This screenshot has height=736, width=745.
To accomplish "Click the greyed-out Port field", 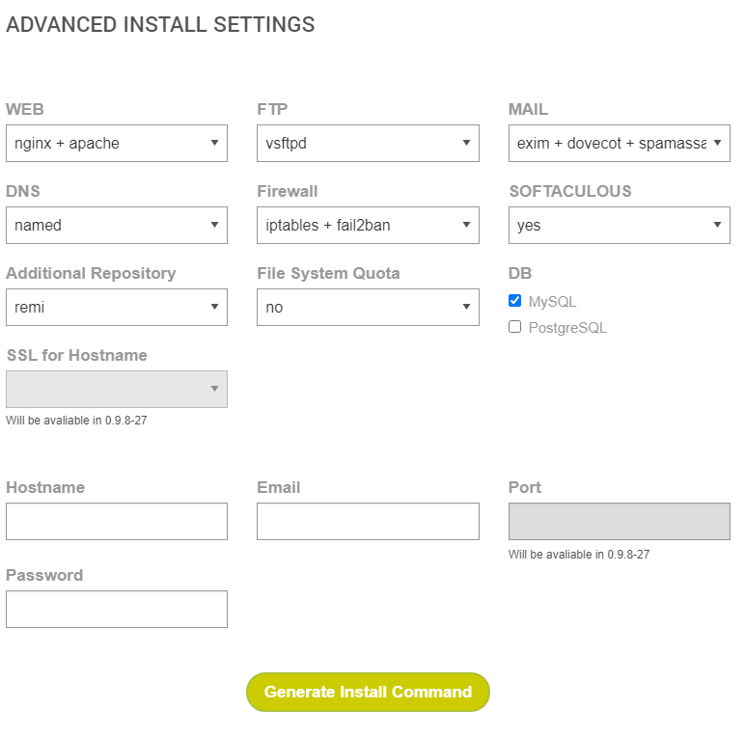I will tap(619, 521).
